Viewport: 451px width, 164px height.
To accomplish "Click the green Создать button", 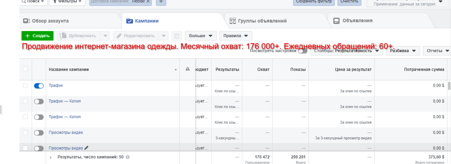I will (x=37, y=36).
